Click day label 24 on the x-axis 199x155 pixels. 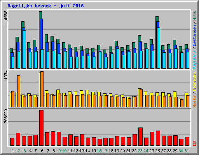[146, 151]
